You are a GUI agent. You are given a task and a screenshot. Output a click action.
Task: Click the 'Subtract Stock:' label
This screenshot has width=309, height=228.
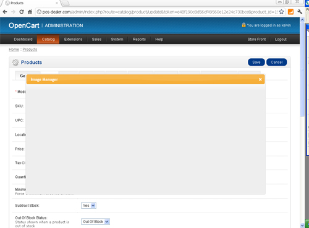point(27,206)
